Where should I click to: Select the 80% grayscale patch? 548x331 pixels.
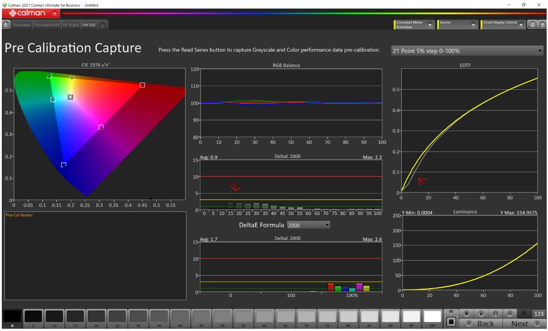[348, 318]
